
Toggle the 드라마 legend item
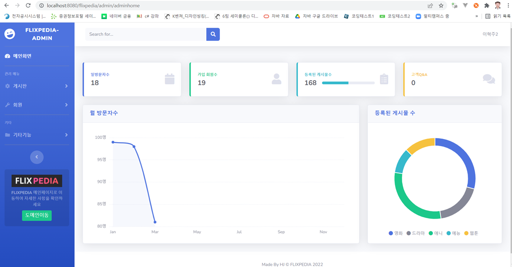[x=415, y=233]
